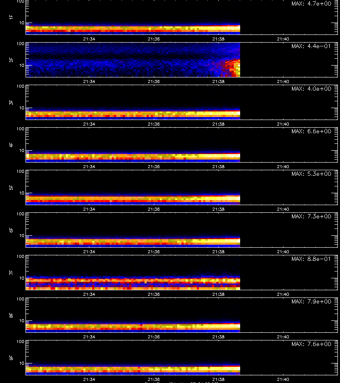Click the 21:38 time label under panel 2F

[x=218, y=81]
